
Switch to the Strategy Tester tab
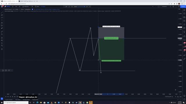click(x=26, y=100)
